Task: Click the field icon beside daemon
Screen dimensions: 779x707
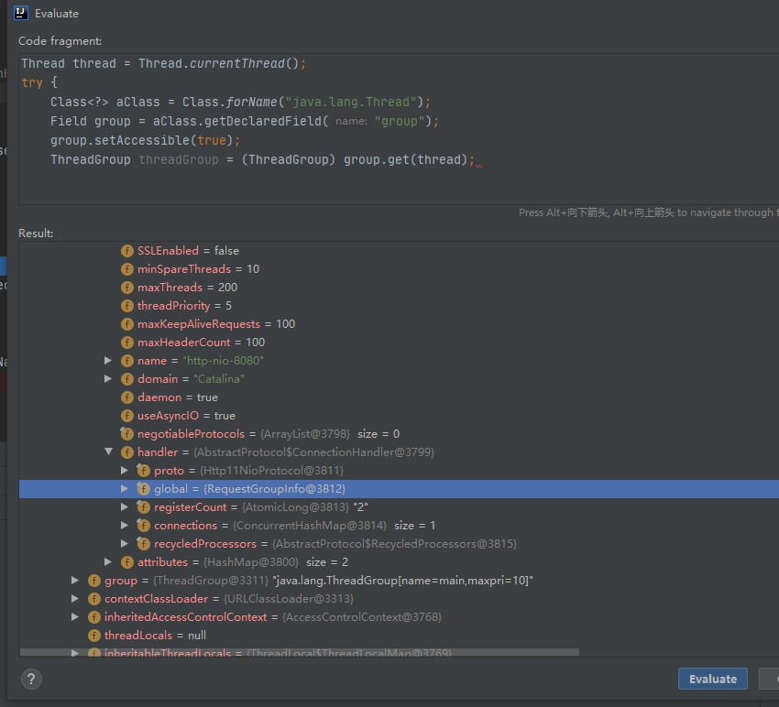Action: pyautogui.click(x=127, y=397)
